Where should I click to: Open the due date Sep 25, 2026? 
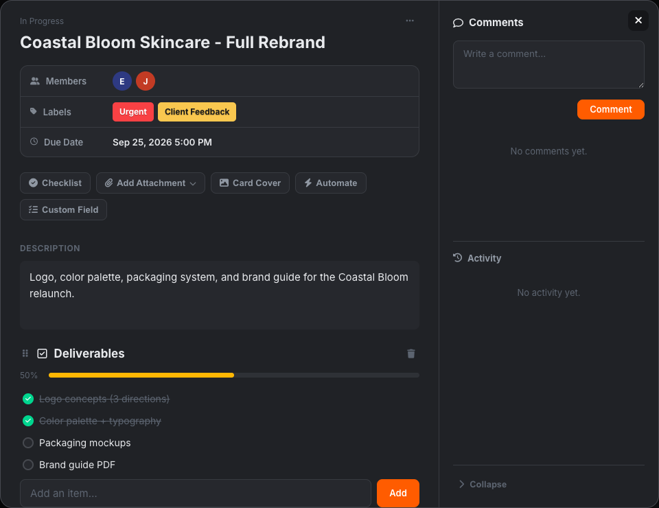pos(162,142)
